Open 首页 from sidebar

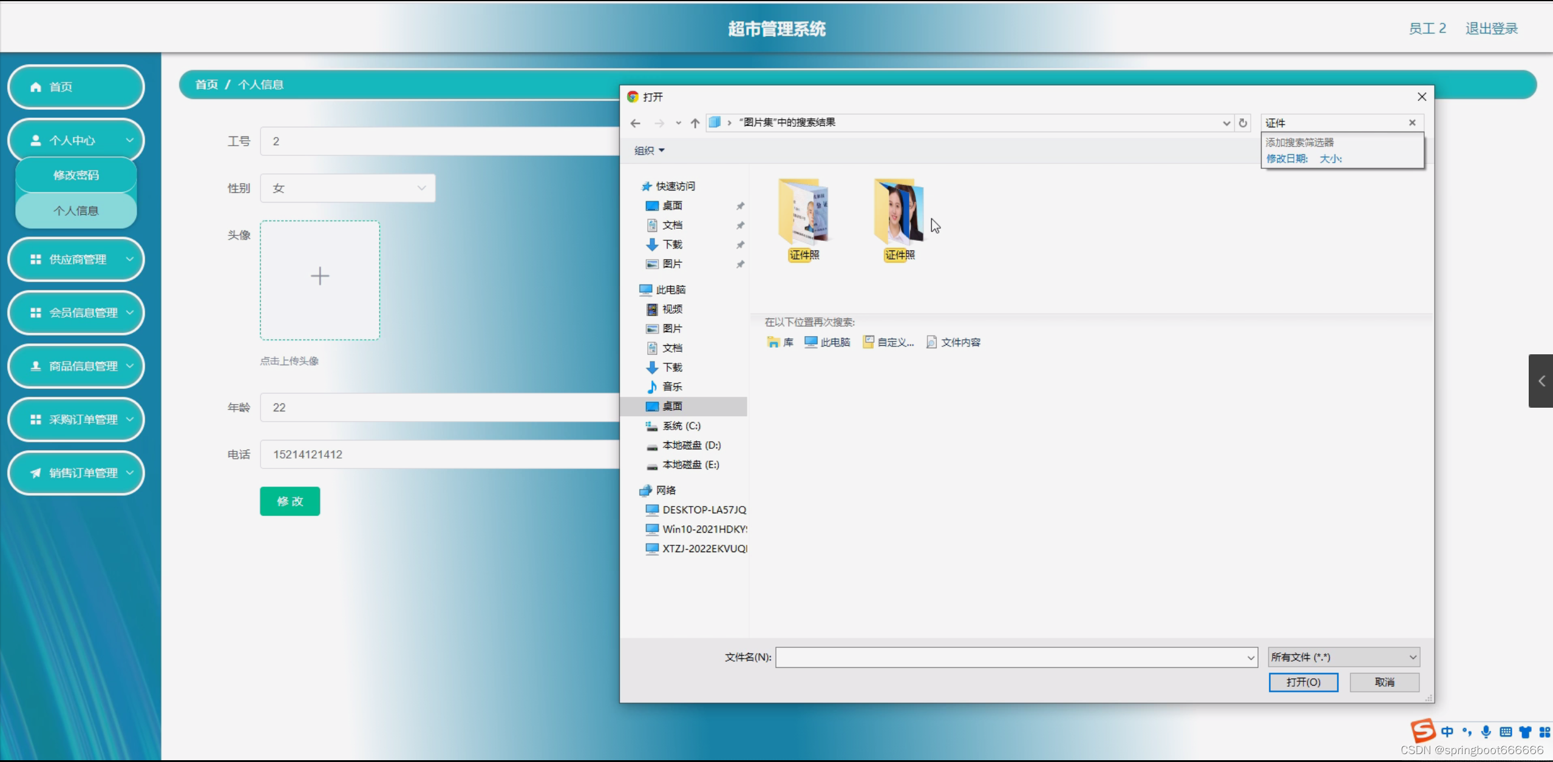[76, 87]
